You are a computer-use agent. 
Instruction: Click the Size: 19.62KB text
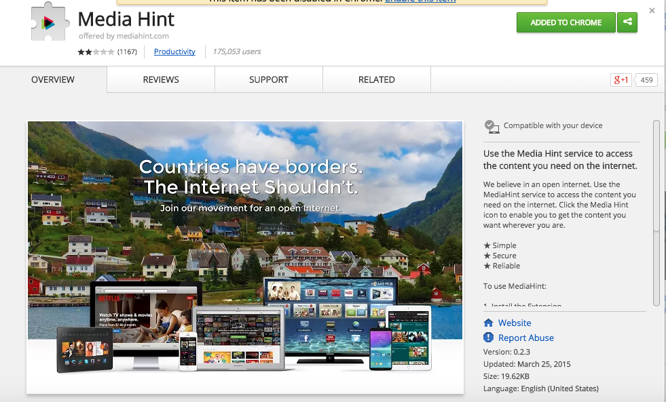click(506, 376)
